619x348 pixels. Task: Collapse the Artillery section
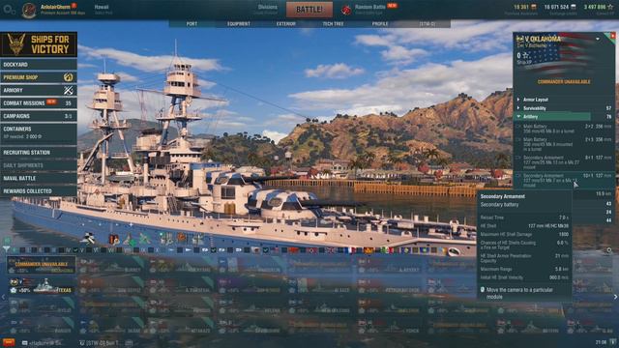564,117
